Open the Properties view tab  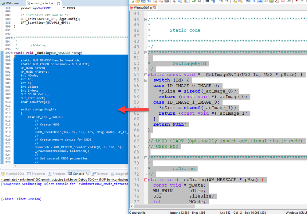click(36, 174)
